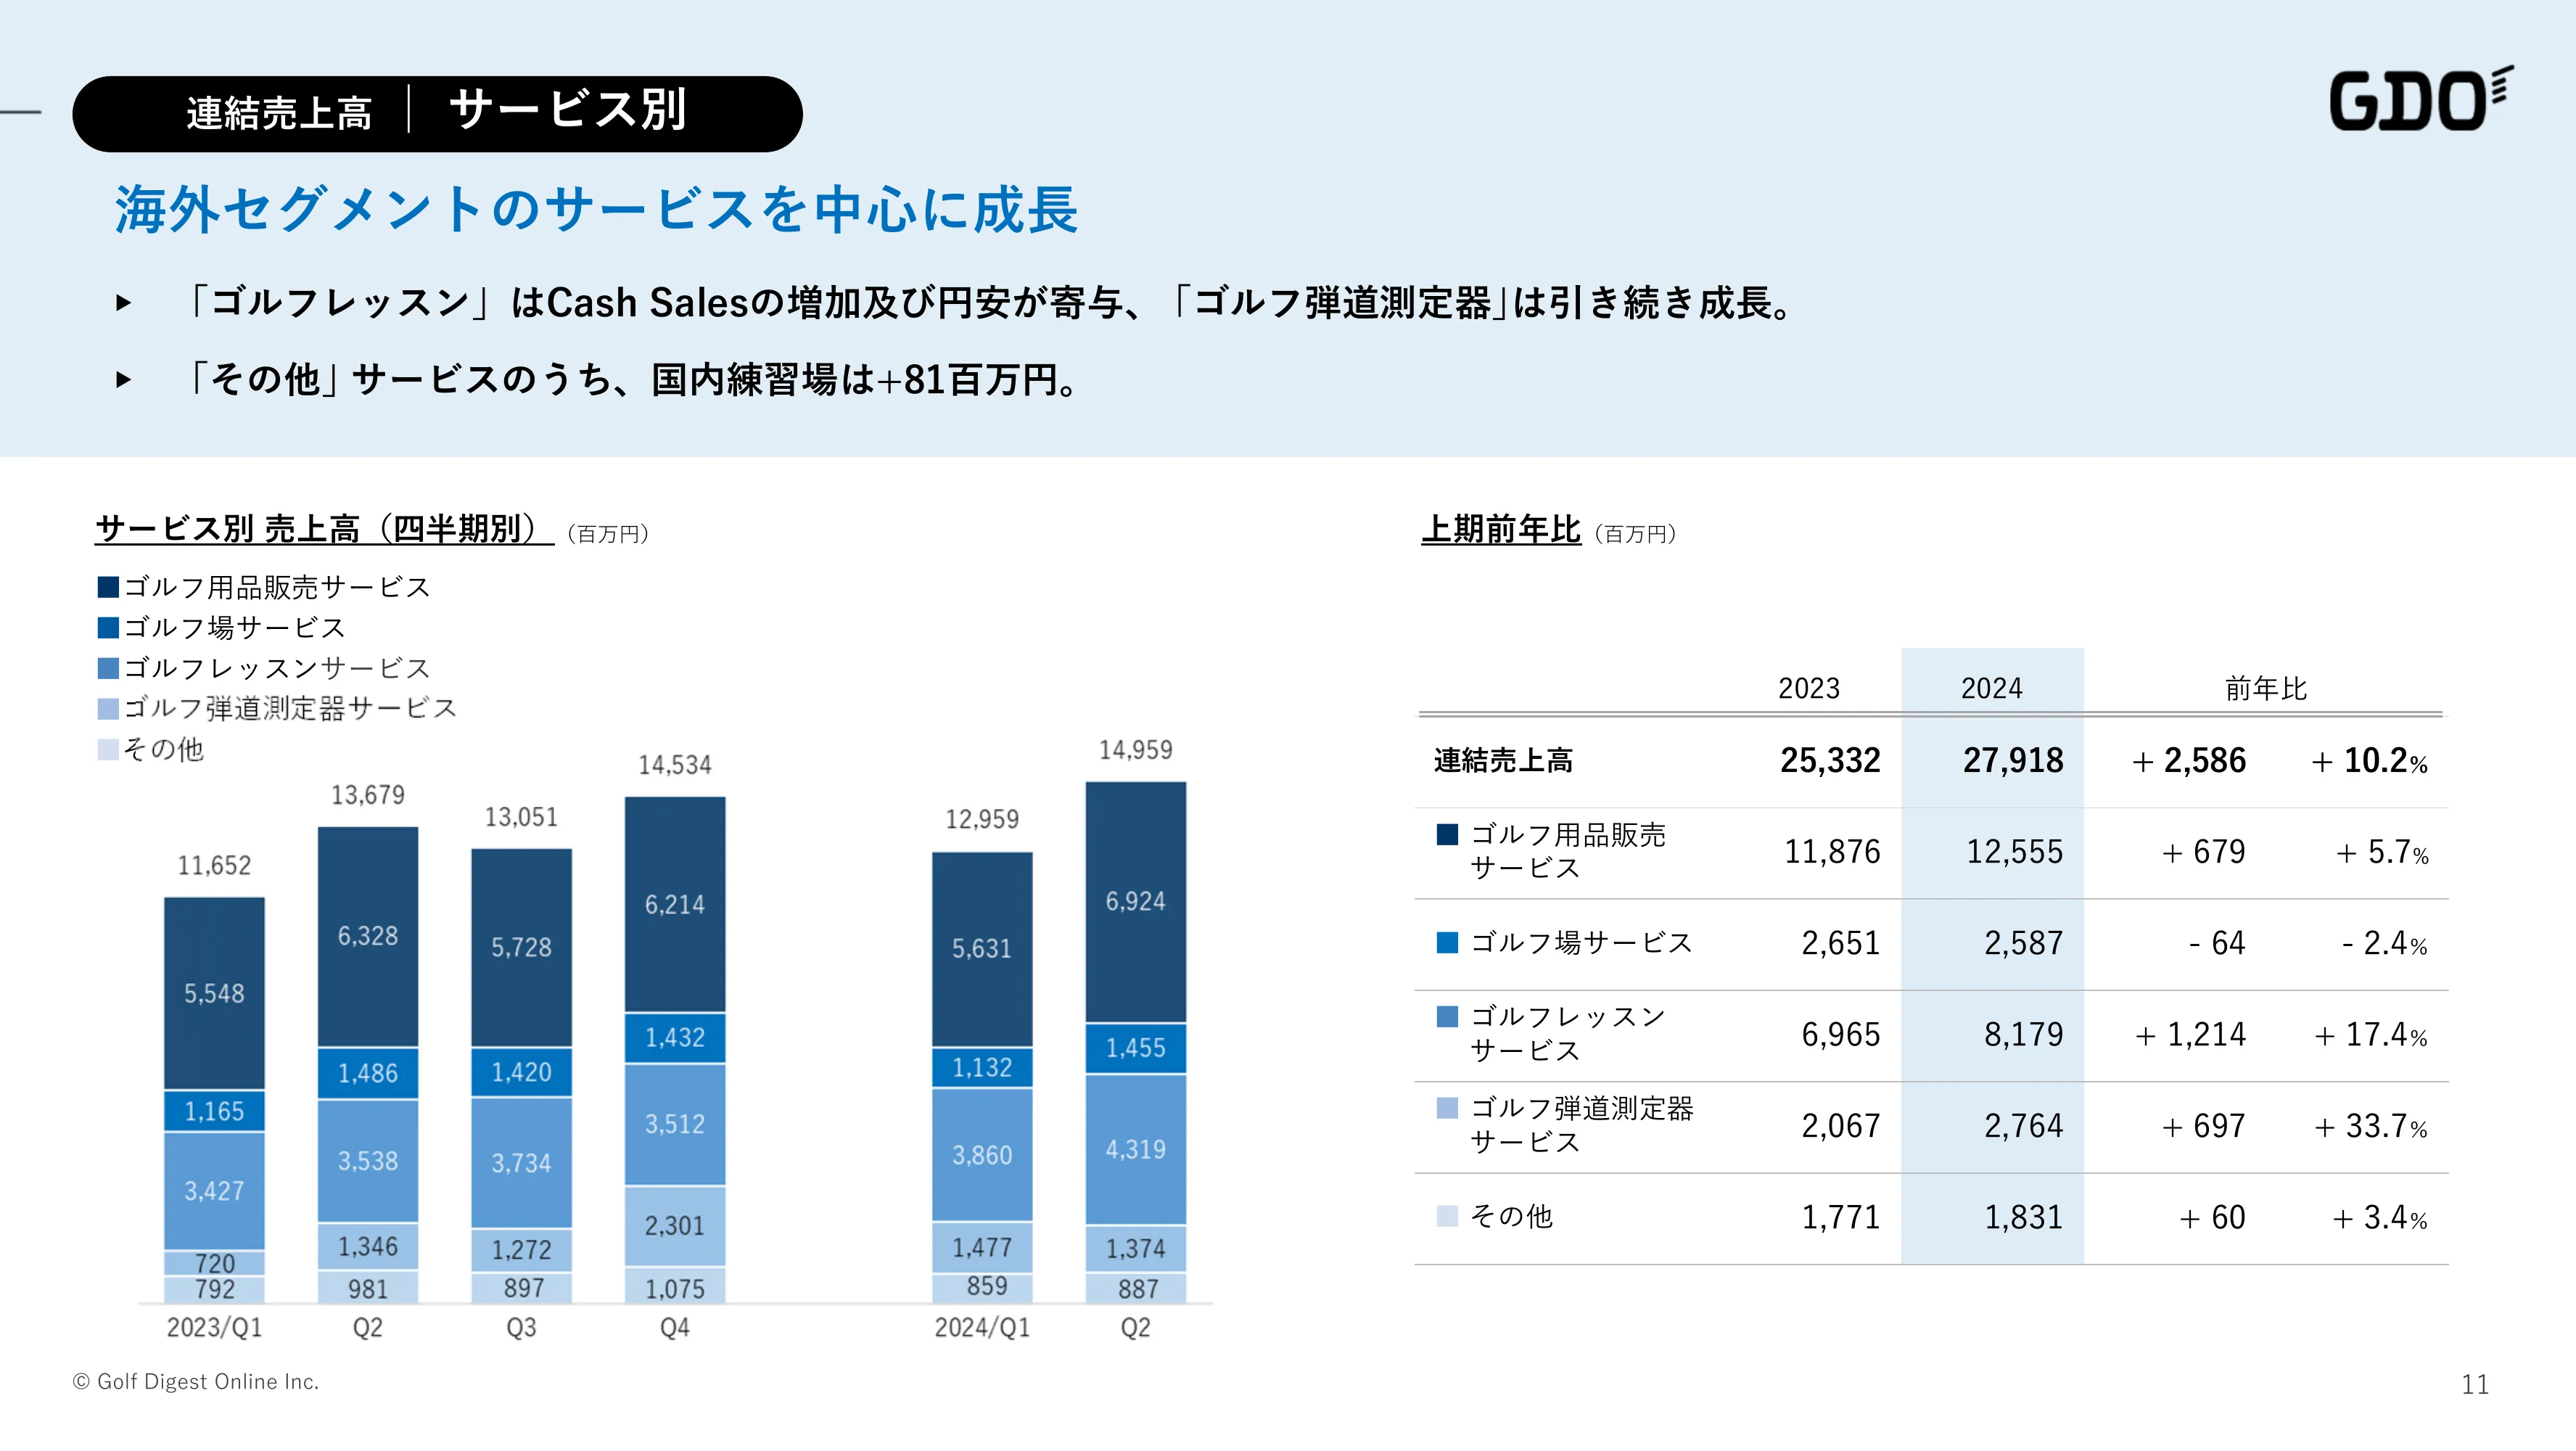Image resolution: width=2576 pixels, height=1451 pixels.
Task: Click the GDO logo
Action: coord(2421,99)
